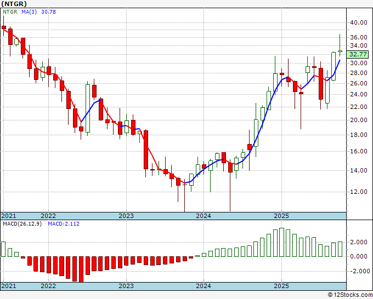Click the lowest red MACD histogram bar
The width and height of the screenshot is (373, 299).
tap(81, 269)
